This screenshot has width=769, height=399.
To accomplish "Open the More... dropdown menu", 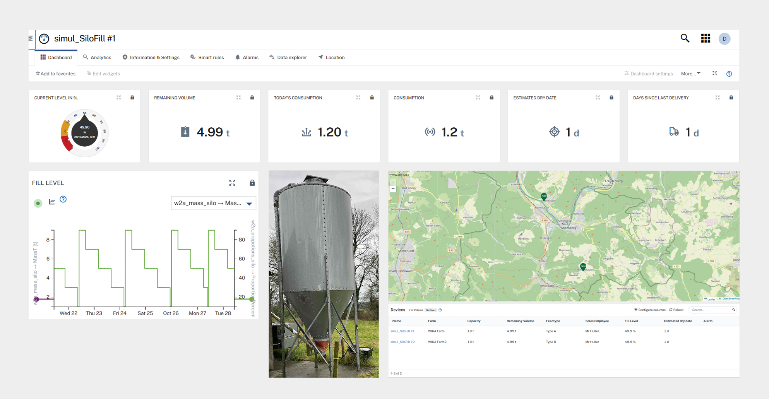I will [690, 74].
